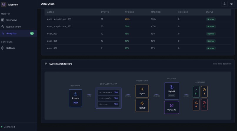Click the Signal sun icon
The width and height of the screenshot is (237, 131).
point(142,89)
